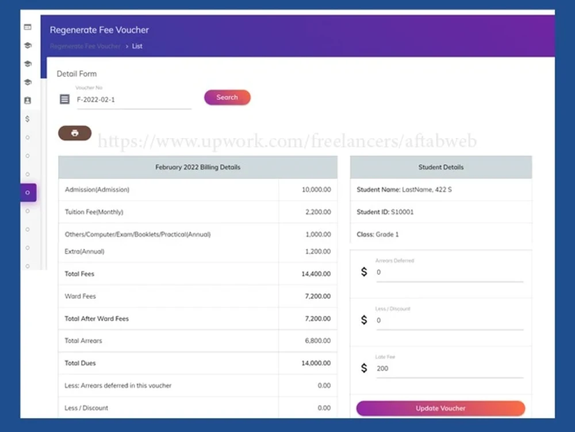575x432 pixels.
Task: Select the highlighted active sidebar menu item
Action: point(28,193)
